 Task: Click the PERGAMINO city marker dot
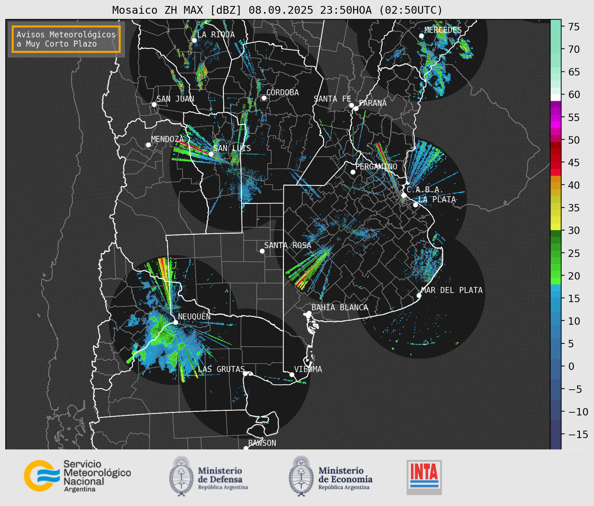(x=353, y=172)
